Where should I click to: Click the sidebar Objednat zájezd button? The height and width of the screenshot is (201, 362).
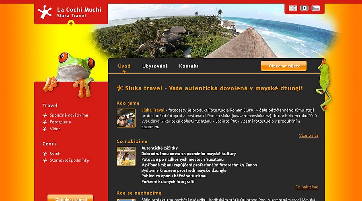(70, 198)
